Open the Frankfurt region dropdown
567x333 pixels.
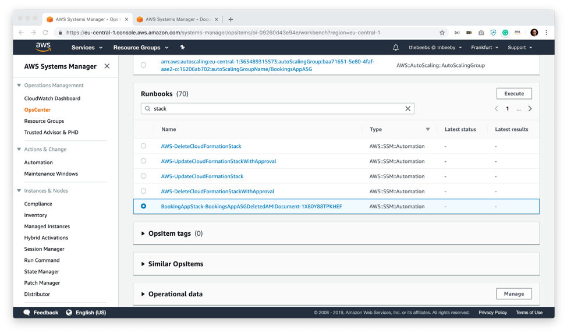point(484,47)
